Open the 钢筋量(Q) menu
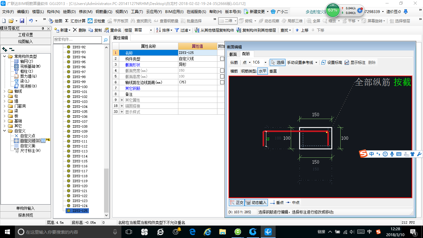This screenshot has height=238, width=423. coord(104,11)
